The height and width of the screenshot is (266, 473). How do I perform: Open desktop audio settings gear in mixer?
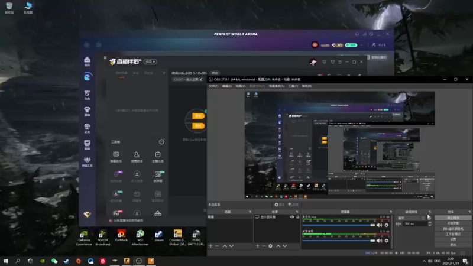[387, 241]
